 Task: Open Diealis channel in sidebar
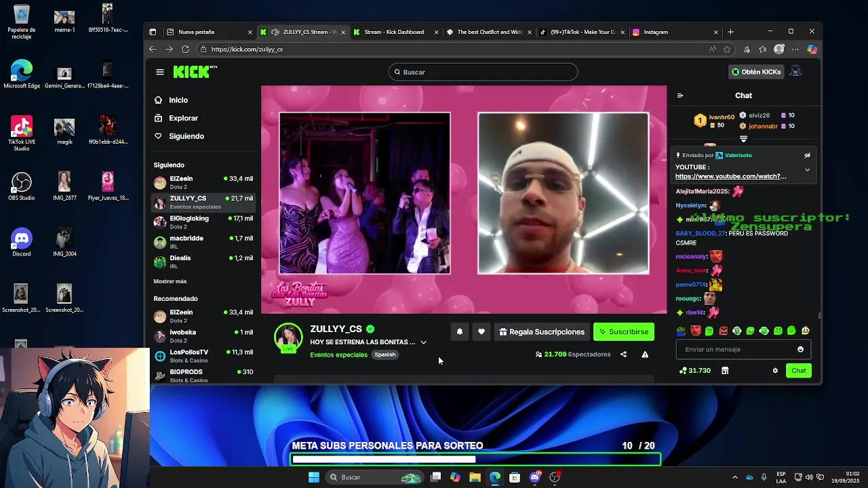(x=203, y=262)
